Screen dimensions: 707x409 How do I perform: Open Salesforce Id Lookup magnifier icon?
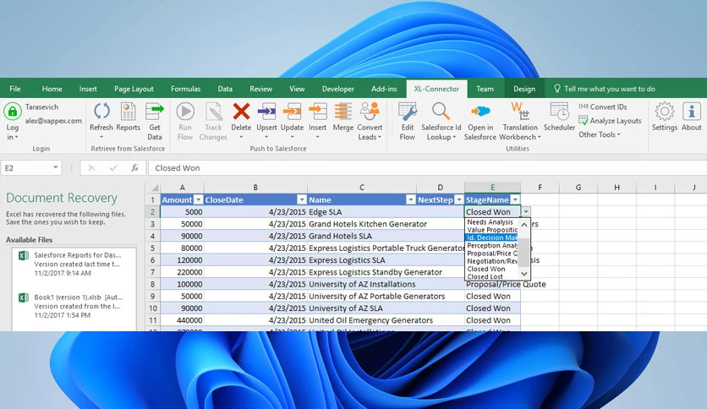[x=441, y=112]
